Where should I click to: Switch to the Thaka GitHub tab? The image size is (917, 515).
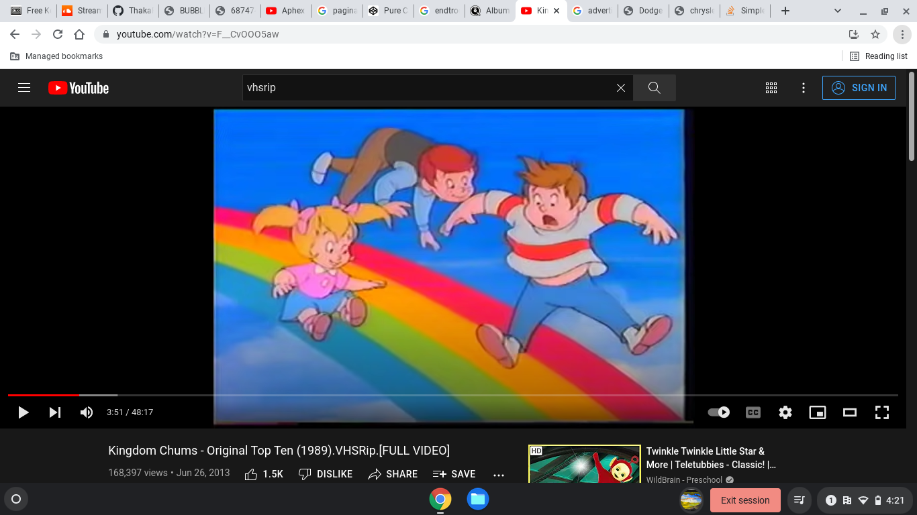(x=133, y=11)
